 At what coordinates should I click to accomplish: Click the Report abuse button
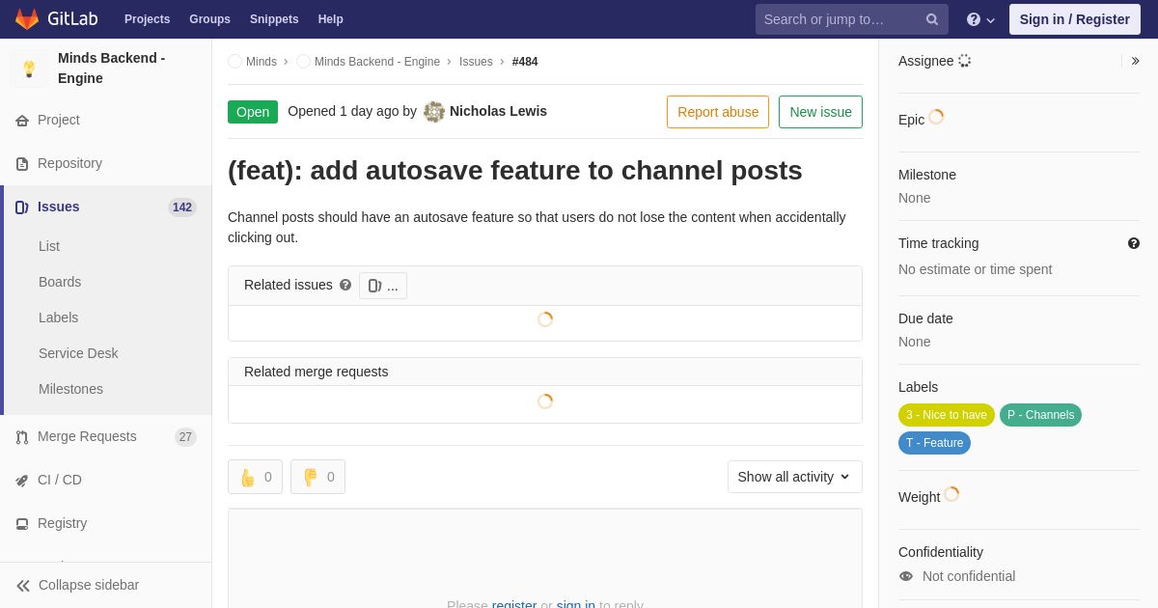point(718,112)
